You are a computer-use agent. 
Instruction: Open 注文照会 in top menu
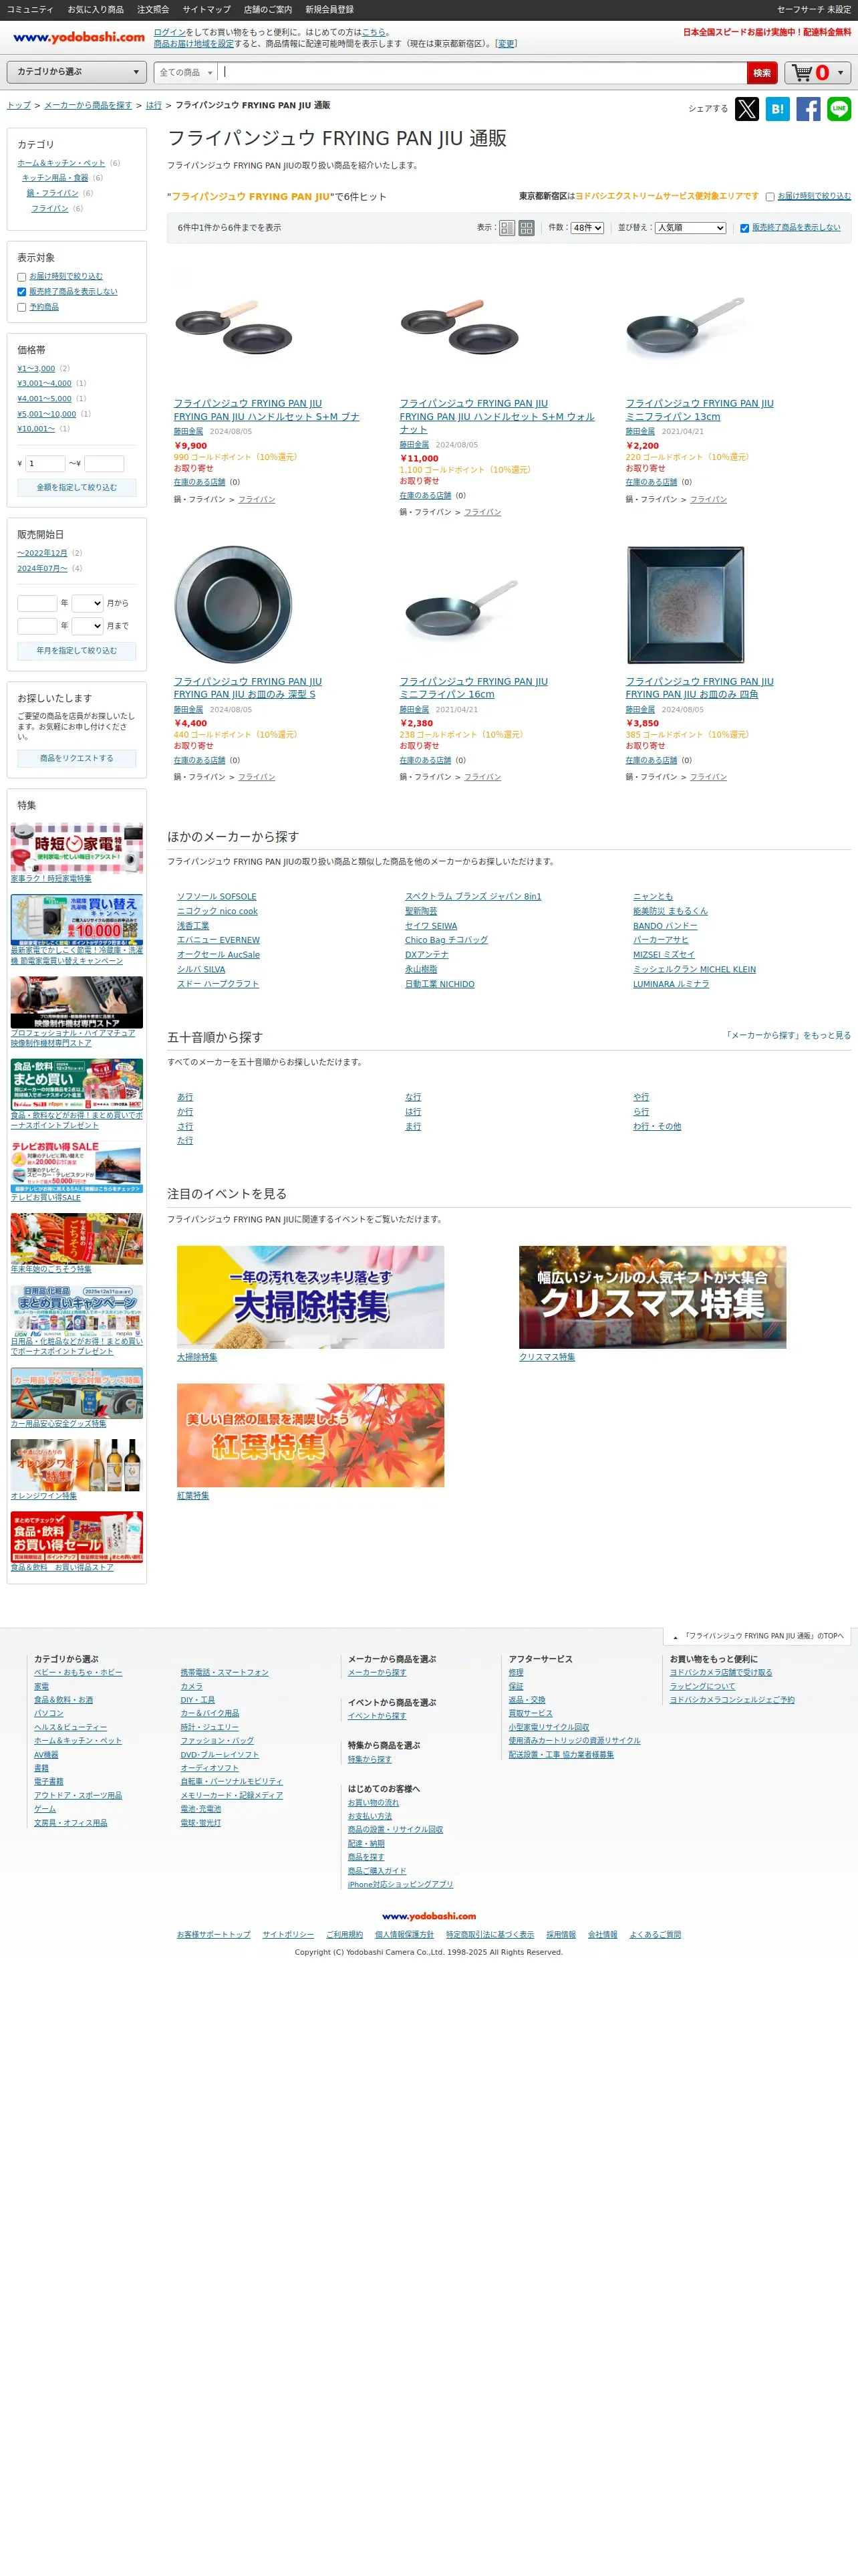pyautogui.click(x=153, y=9)
